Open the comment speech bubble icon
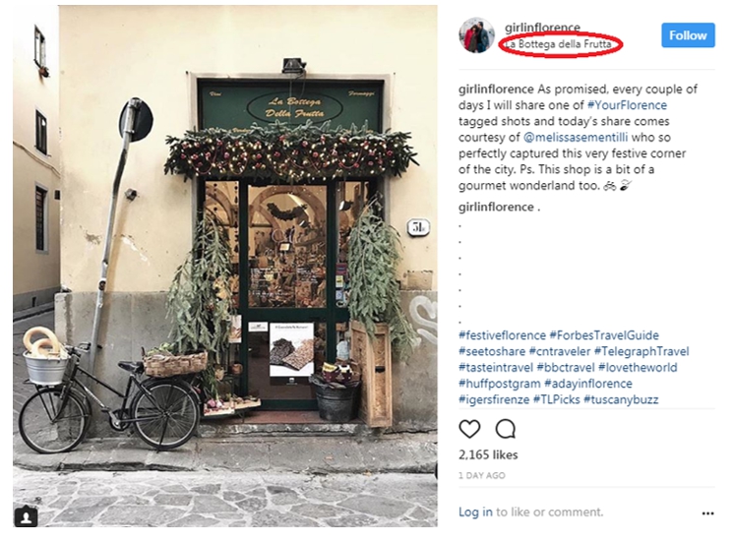732x543 pixels. point(505,429)
